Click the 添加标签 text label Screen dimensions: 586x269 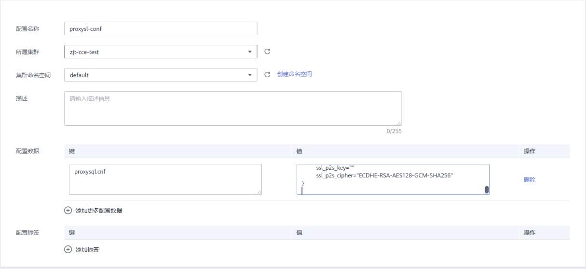point(87,250)
